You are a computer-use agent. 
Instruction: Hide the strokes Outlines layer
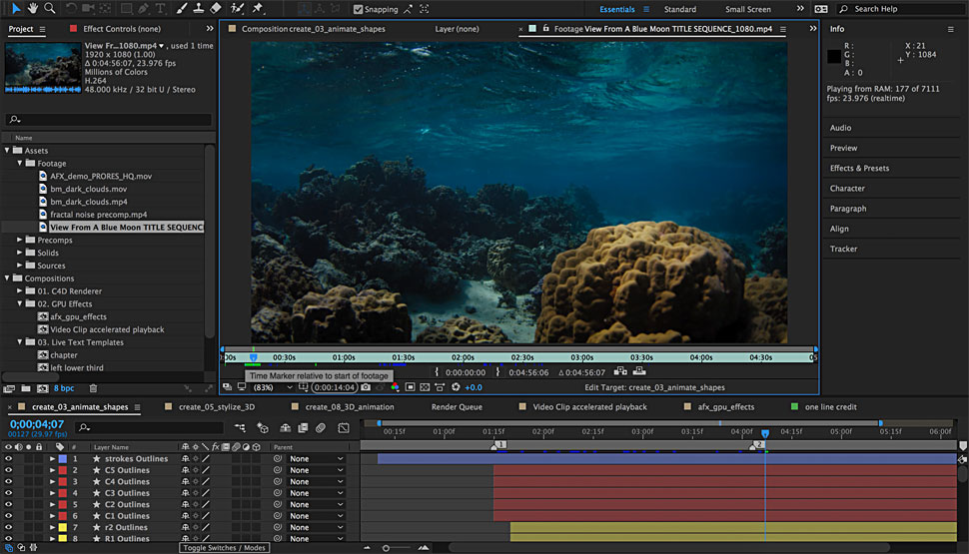[9, 459]
